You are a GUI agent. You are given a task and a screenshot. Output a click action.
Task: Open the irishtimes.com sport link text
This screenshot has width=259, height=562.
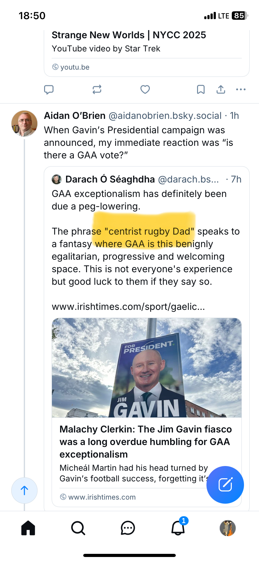pyautogui.click(x=128, y=307)
